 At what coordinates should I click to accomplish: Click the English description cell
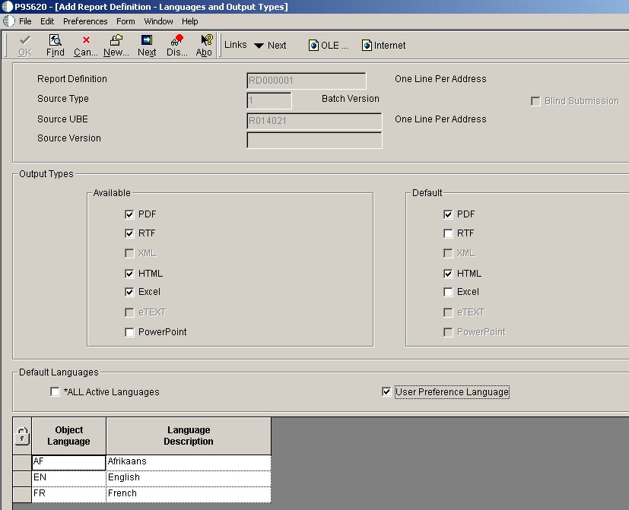189,478
